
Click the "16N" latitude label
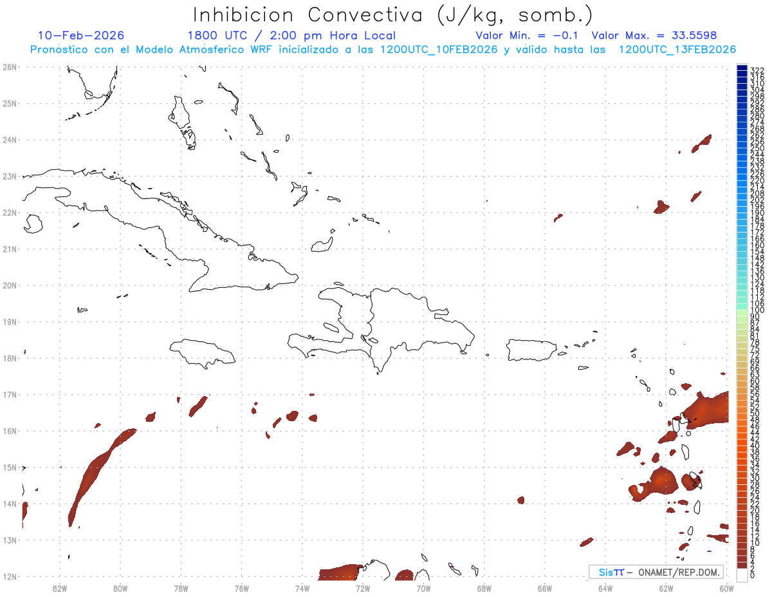pos(9,431)
